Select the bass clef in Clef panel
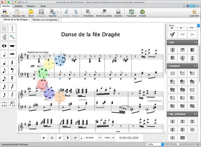 coord(183,50)
